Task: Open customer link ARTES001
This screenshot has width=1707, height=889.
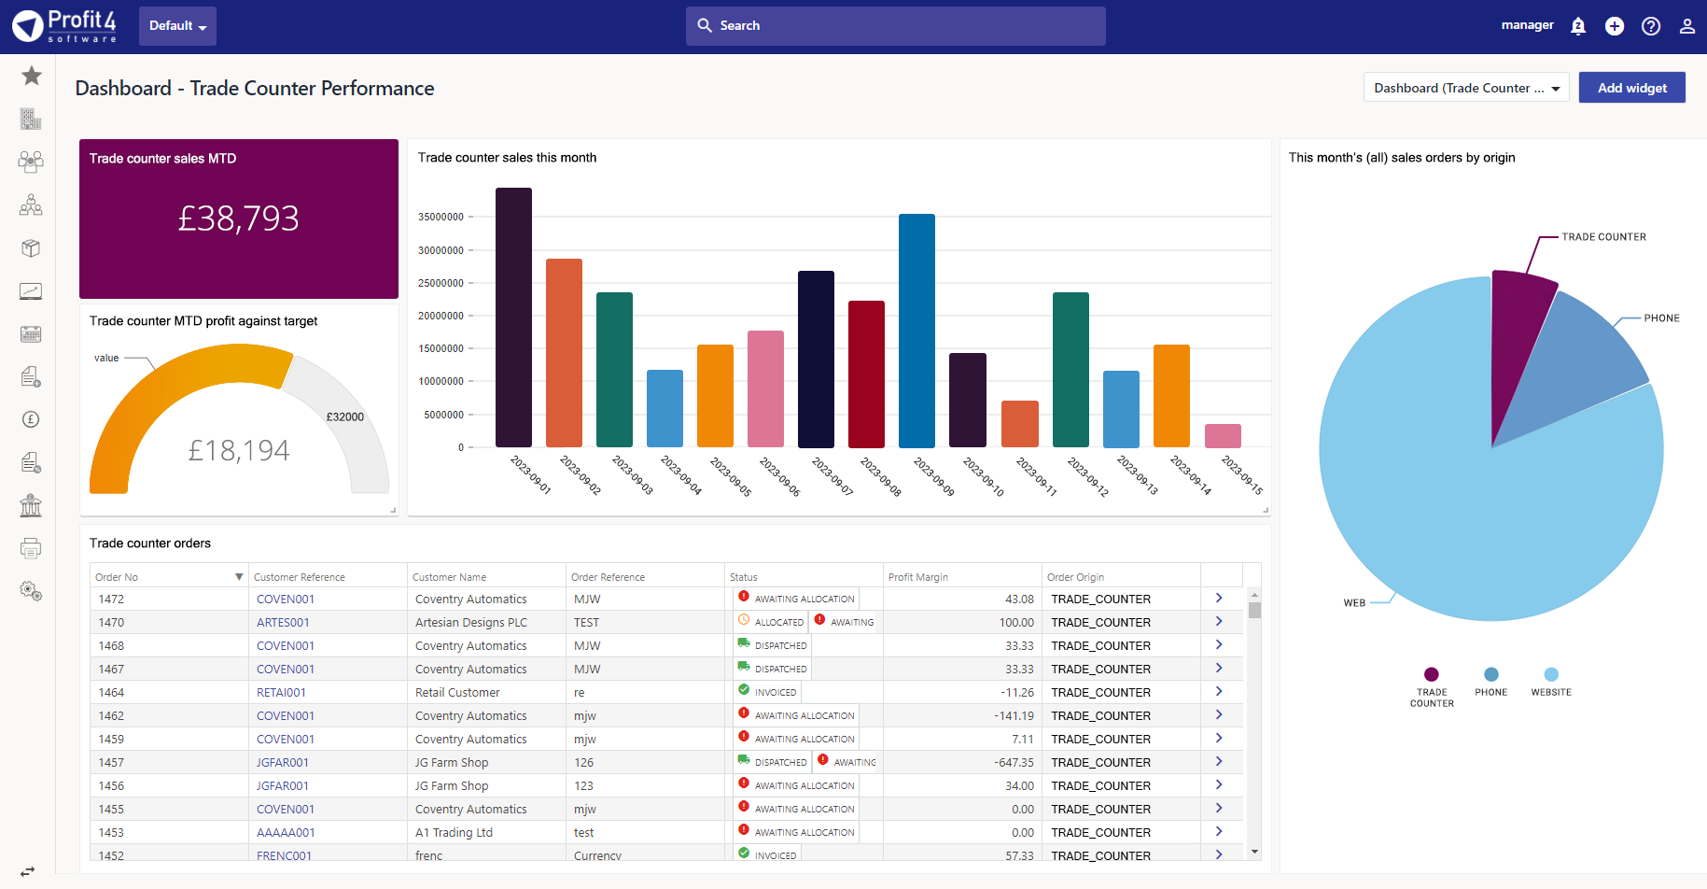Action: 283,622
